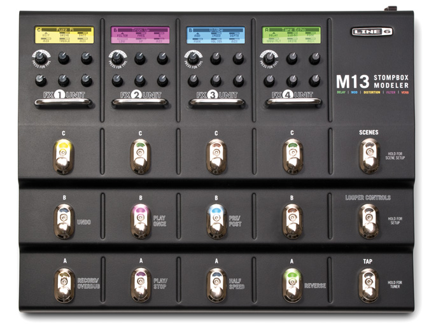This screenshot has width=429, height=324.
Task: Adjust the bottom-left Mid knob on FX 1 Unit
Action: pos(41,80)
